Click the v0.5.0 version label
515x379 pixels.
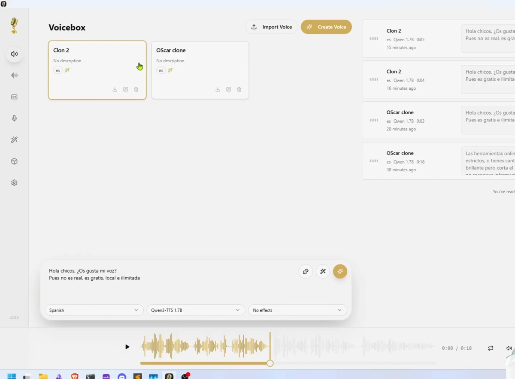pyautogui.click(x=14, y=318)
